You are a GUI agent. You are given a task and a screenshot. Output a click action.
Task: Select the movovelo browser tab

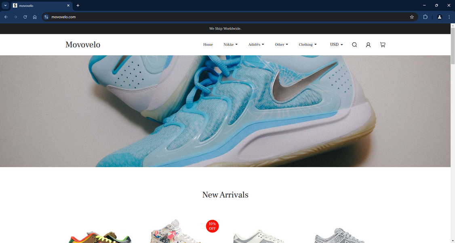click(x=41, y=6)
